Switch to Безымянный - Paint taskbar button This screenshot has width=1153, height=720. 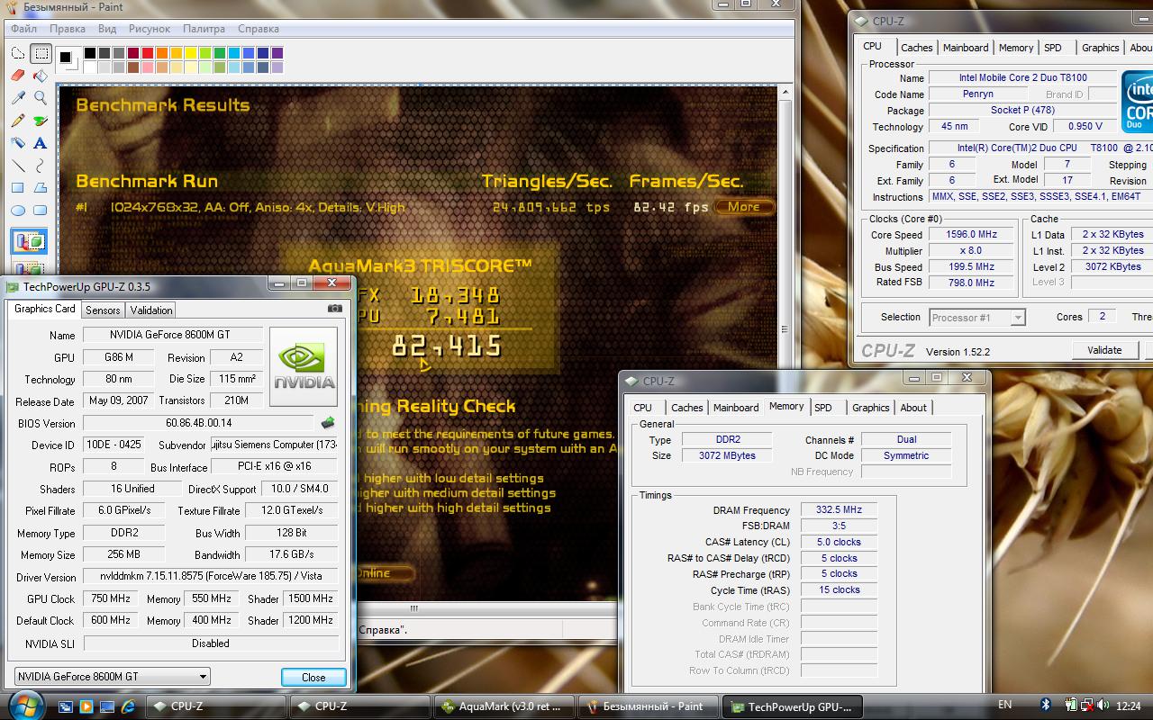pyautogui.click(x=648, y=706)
